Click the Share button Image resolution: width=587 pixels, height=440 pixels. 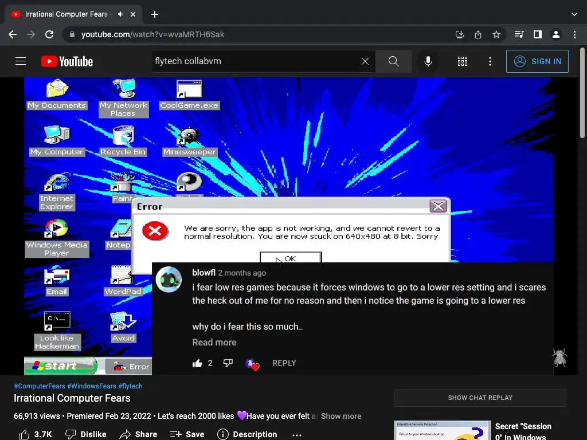[139, 434]
